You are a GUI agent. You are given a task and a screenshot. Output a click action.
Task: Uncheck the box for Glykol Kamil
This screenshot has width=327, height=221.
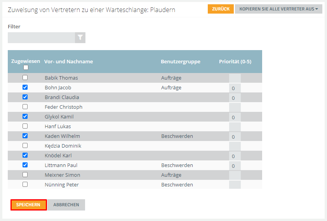pyautogui.click(x=25, y=117)
